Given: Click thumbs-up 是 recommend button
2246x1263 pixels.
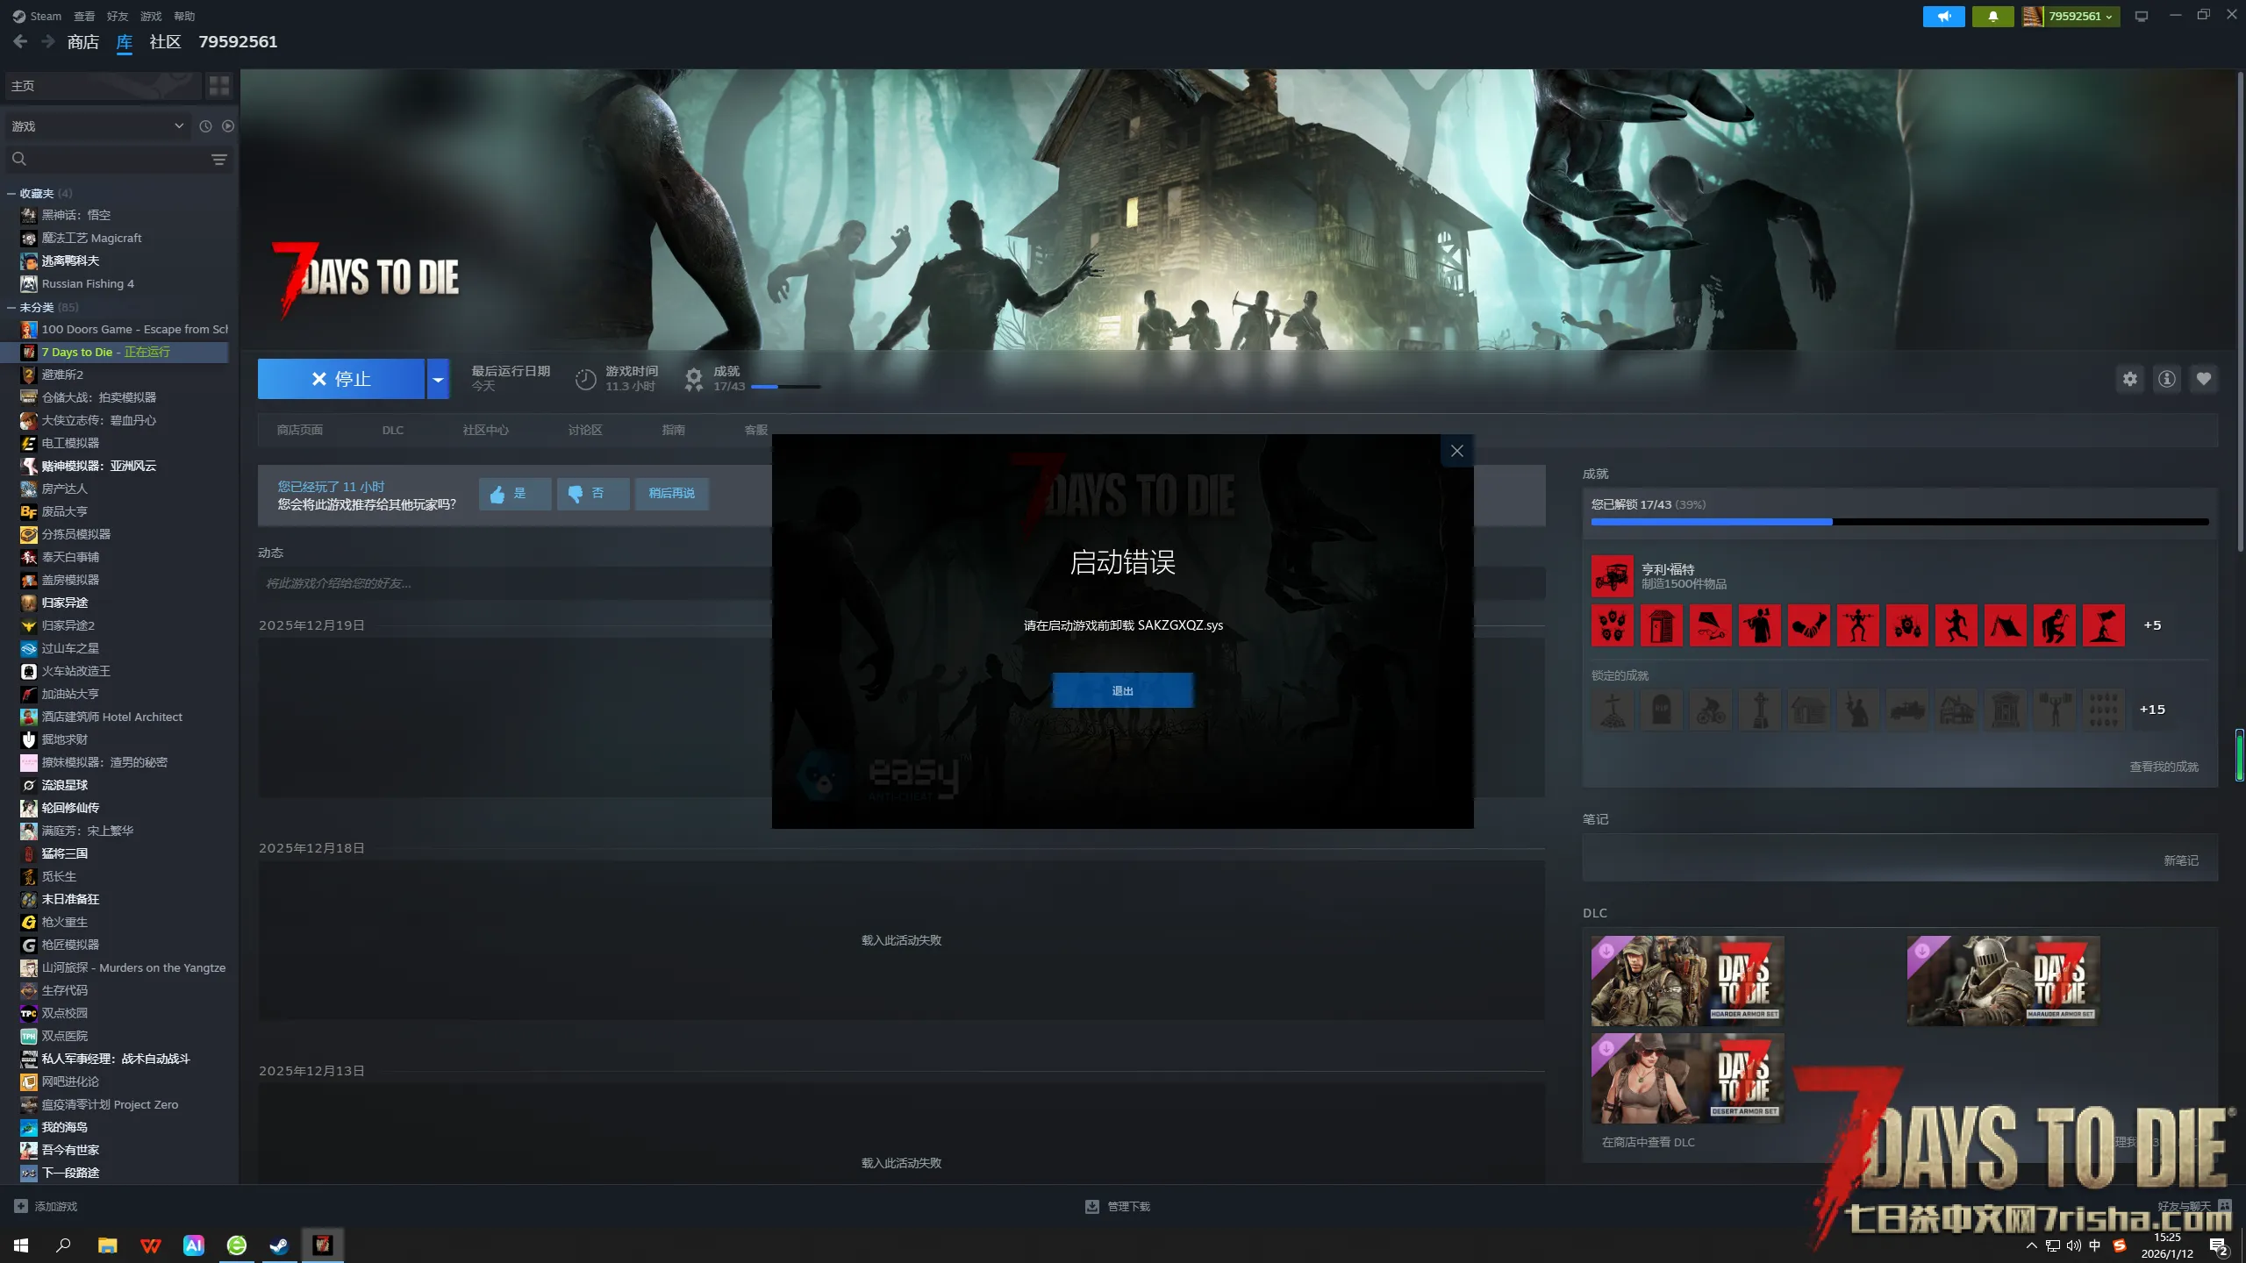Looking at the screenshot, I should click(514, 494).
